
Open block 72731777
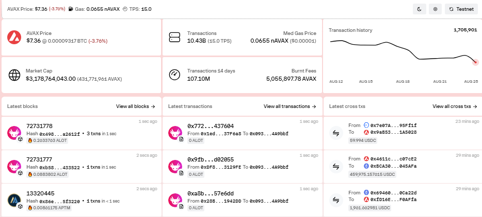pyautogui.click(x=39, y=159)
